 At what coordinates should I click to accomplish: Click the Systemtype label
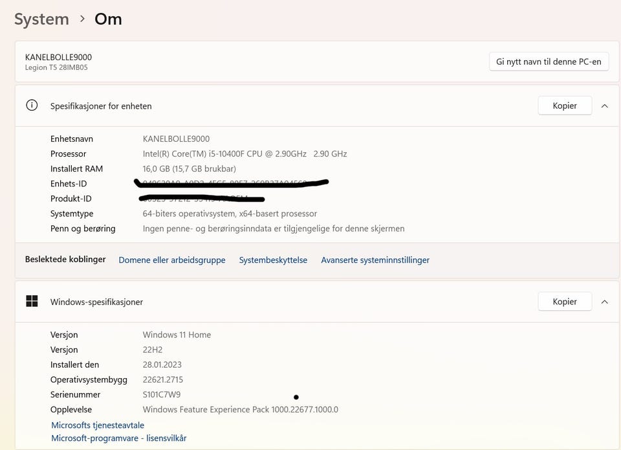[x=72, y=214]
